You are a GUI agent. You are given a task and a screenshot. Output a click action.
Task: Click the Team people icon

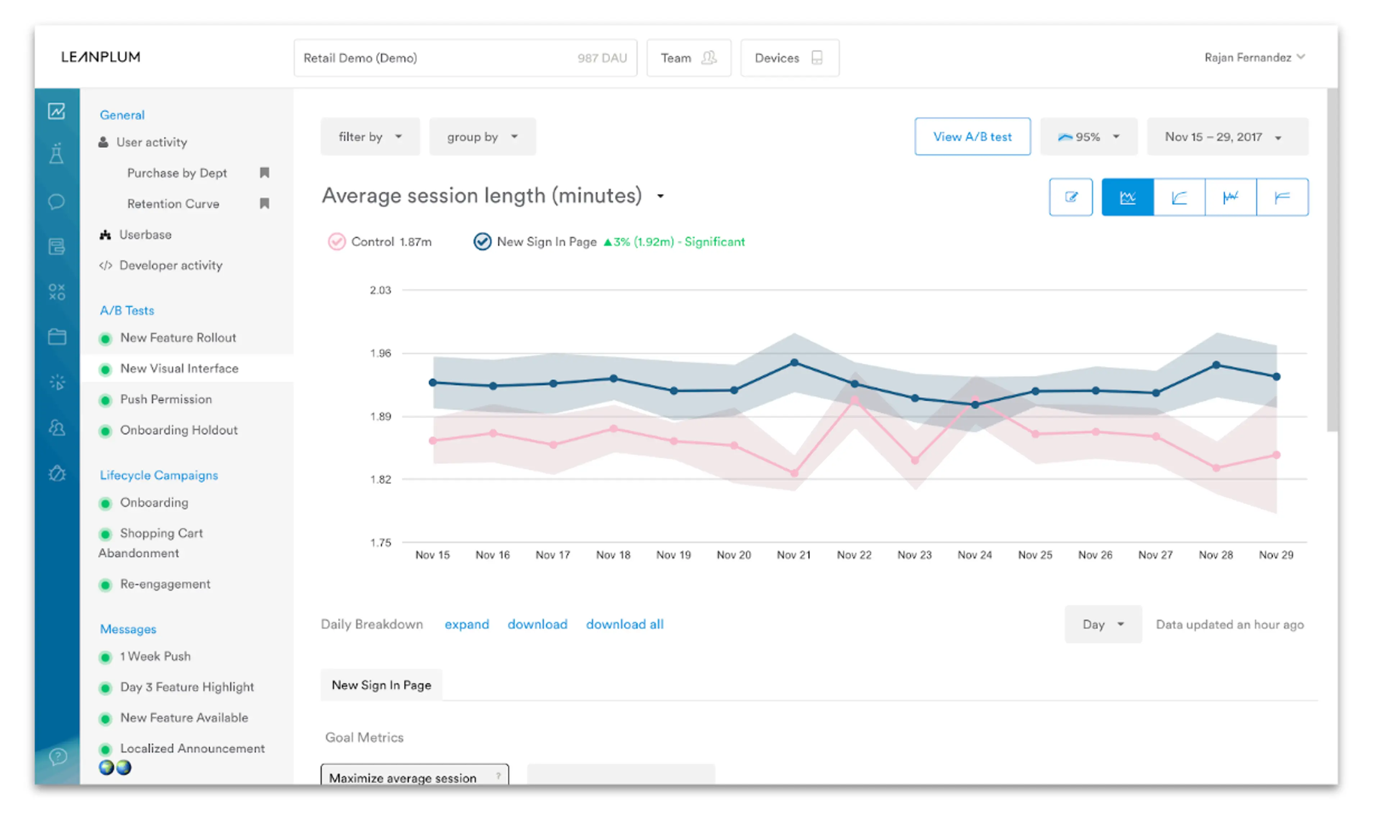(709, 57)
